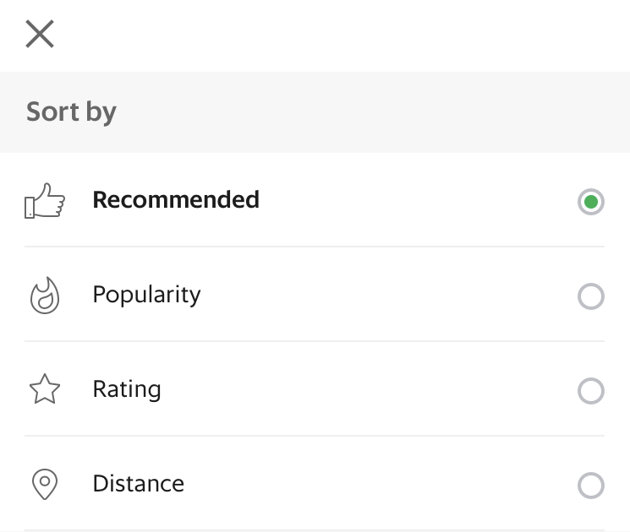Choose the Recommended text label
The image size is (630, 532).
tap(176, 200)
